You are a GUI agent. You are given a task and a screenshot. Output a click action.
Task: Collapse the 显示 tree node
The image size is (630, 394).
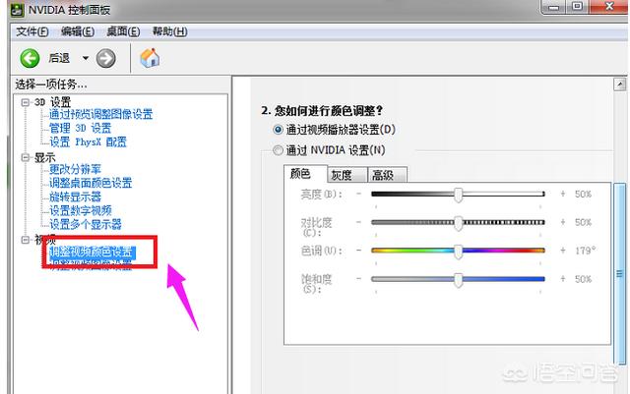coord(26,157)
